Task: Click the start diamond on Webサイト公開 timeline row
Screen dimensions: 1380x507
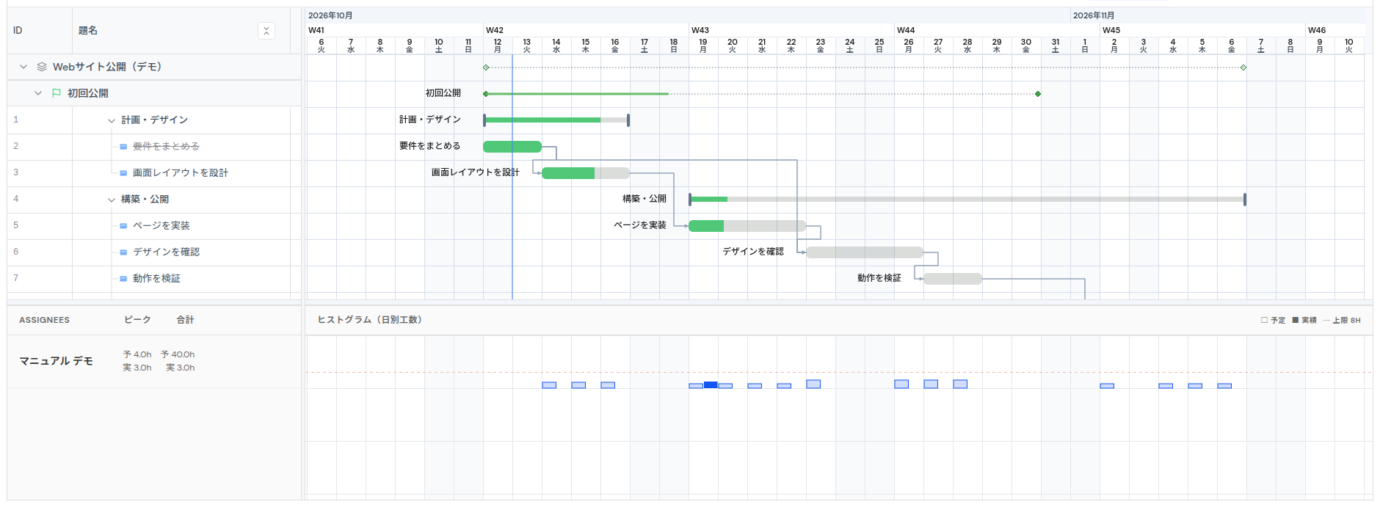Action: (x=486, y=68)
